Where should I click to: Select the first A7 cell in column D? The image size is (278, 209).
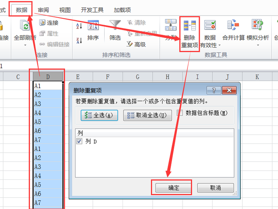[48, 140]
